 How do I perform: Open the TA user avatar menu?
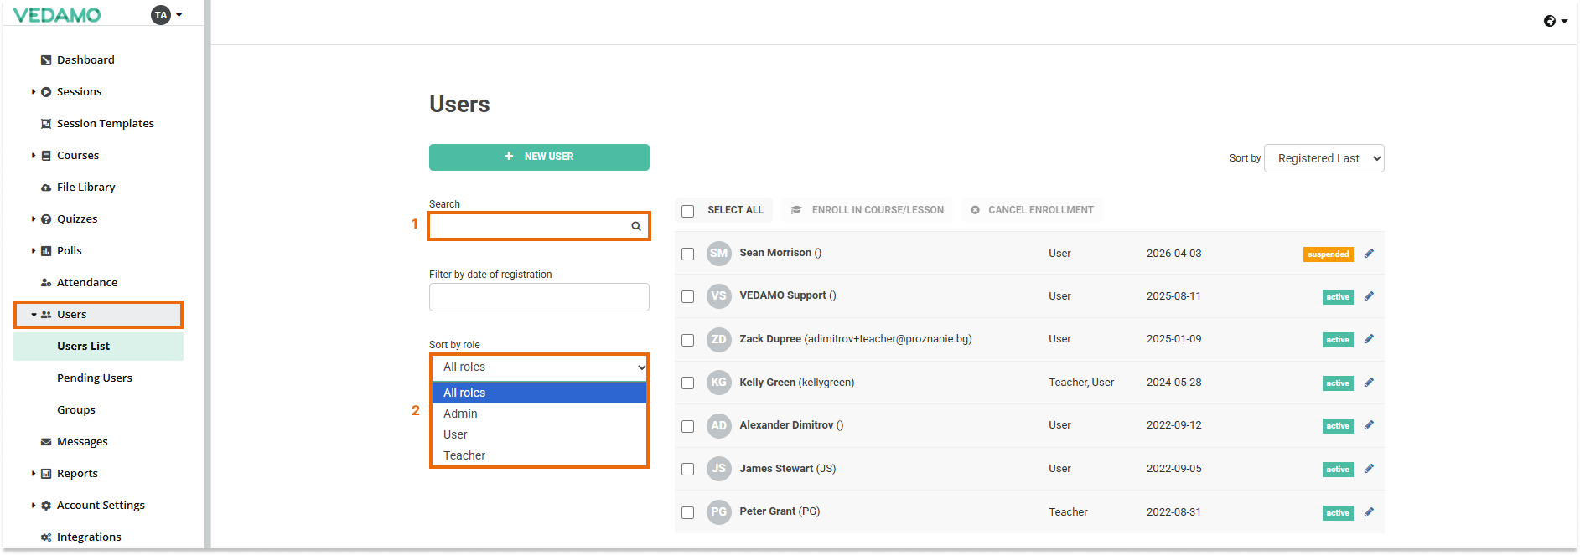pos(167,15)
